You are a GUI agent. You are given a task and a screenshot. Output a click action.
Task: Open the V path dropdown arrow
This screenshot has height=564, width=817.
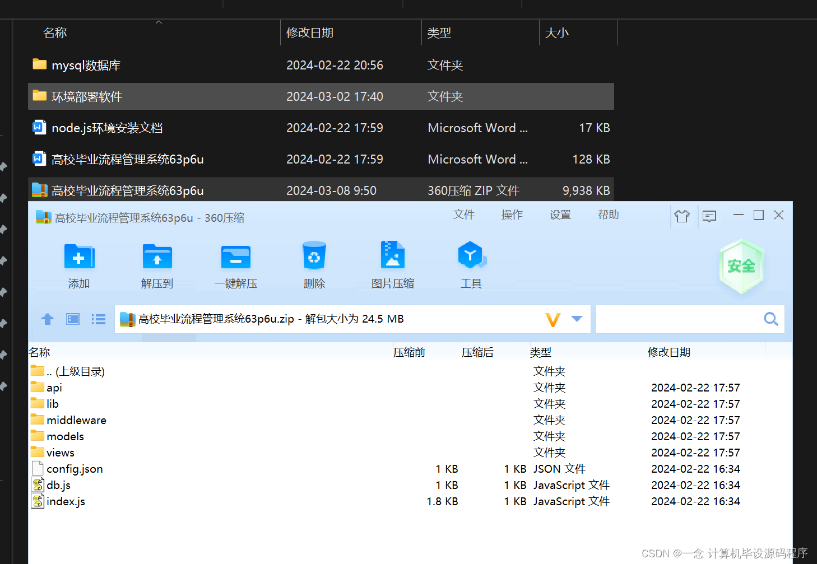[x=577, y=319]
